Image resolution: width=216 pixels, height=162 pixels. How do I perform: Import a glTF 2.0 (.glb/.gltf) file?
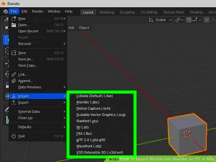click(101, 140)
